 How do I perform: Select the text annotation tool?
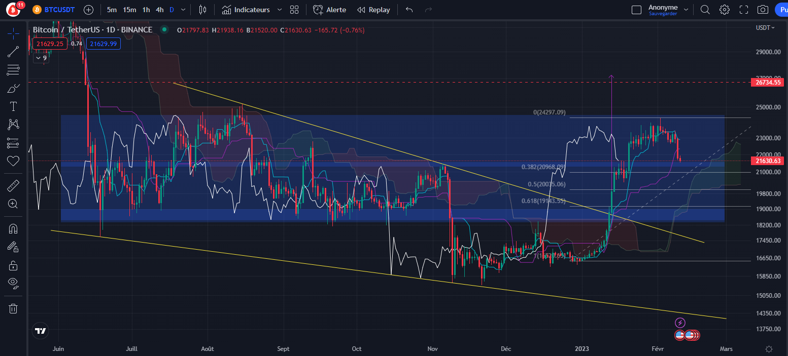13,106
